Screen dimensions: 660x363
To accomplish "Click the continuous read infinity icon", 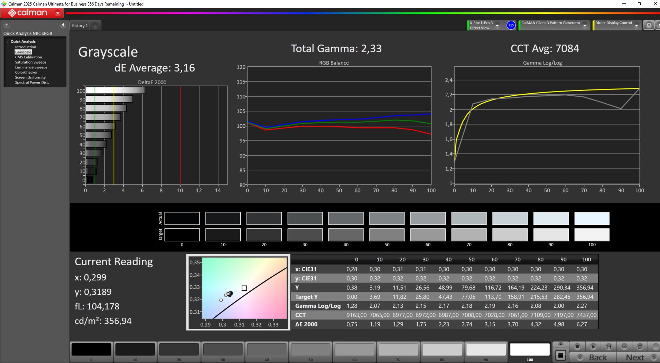I will click(624, 346).
